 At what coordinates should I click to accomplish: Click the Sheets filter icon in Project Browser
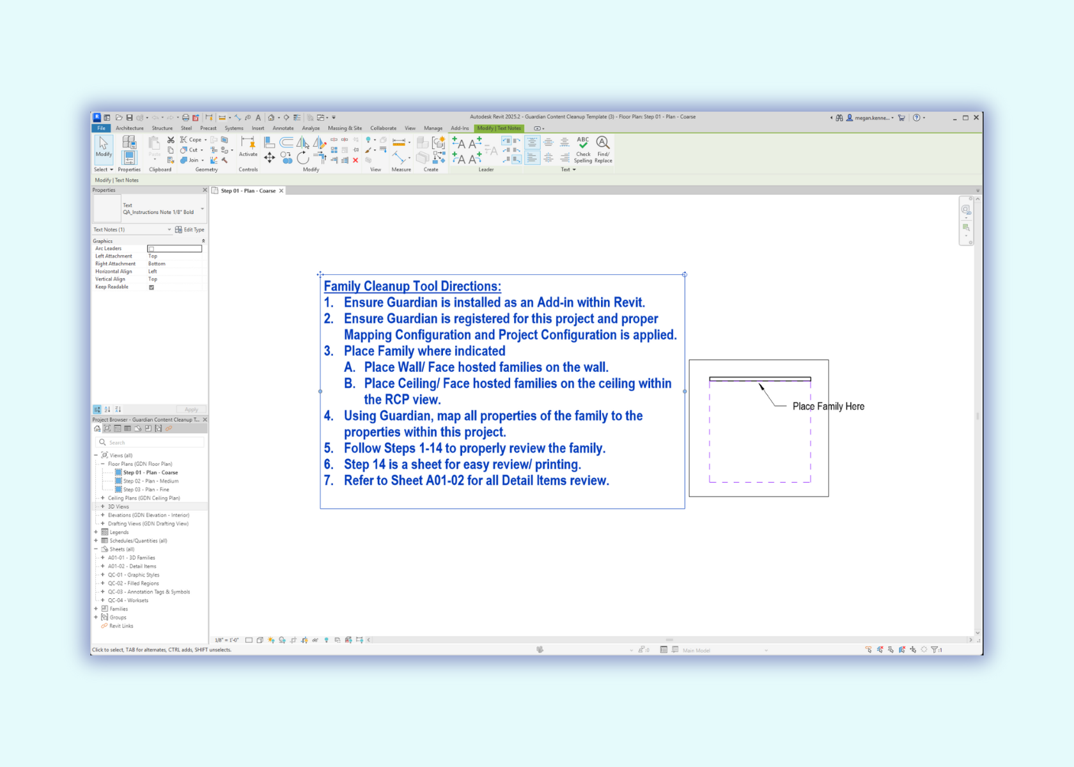point(137,428)
